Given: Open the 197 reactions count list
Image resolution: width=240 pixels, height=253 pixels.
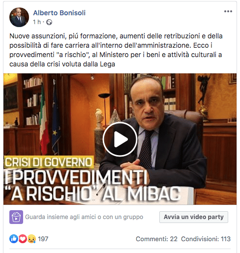Looking at the screenshot, I should (x=43, y=239).
